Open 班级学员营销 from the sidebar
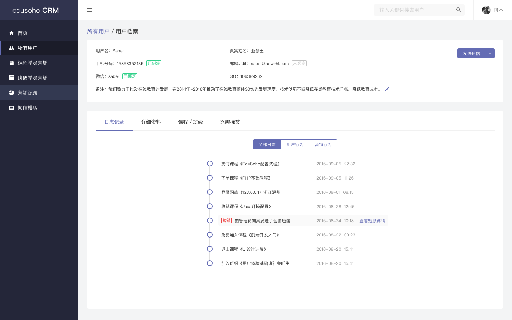This screenshot has height=320, width=512. point(11,78)
